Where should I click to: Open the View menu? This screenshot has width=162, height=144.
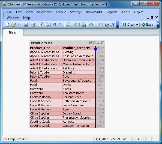tap(29, 12)
